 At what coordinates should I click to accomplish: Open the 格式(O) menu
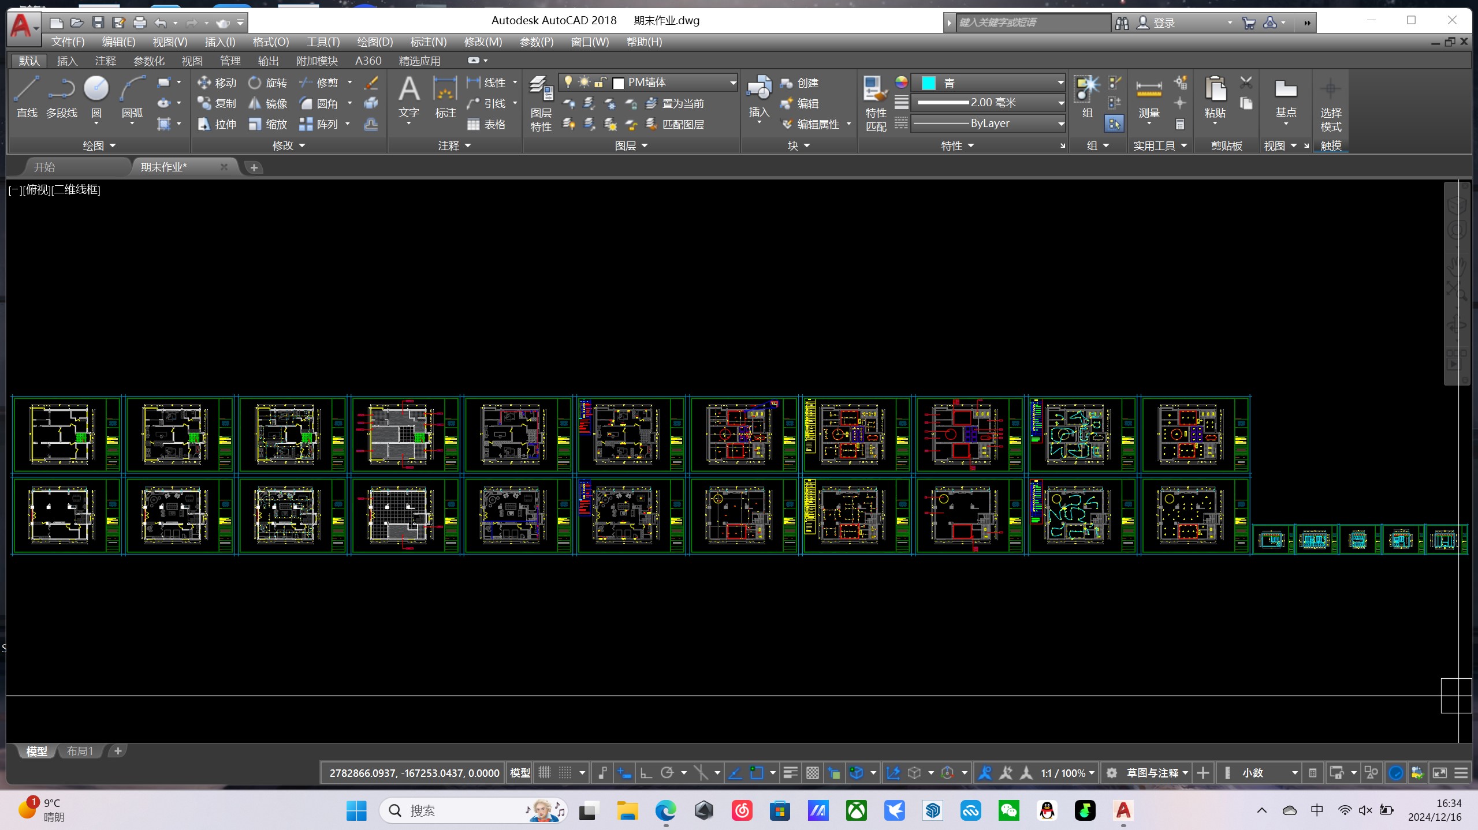[x=270, y=42]
